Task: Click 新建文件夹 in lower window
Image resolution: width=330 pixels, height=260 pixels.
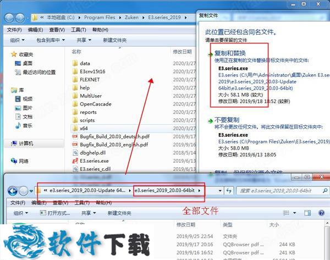Action: (x=119, y=213)
